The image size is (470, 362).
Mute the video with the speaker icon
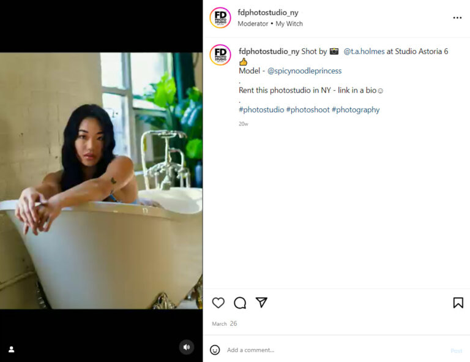tap(187, 347)
